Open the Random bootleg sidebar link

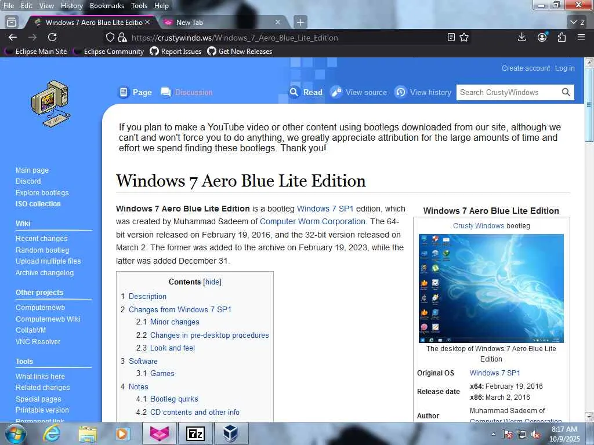tap(42, 250)
